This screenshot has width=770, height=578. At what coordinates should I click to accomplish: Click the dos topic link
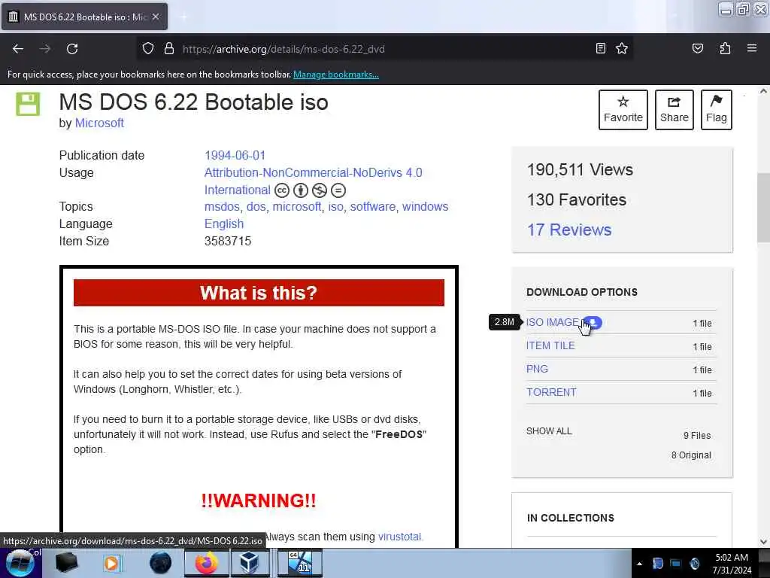tap(256, 206)
